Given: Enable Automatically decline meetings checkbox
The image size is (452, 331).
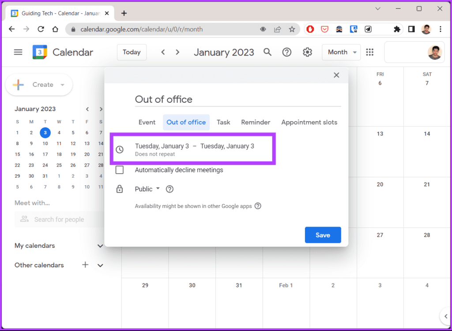Looking at the screenshot, I should coord(120,170).
